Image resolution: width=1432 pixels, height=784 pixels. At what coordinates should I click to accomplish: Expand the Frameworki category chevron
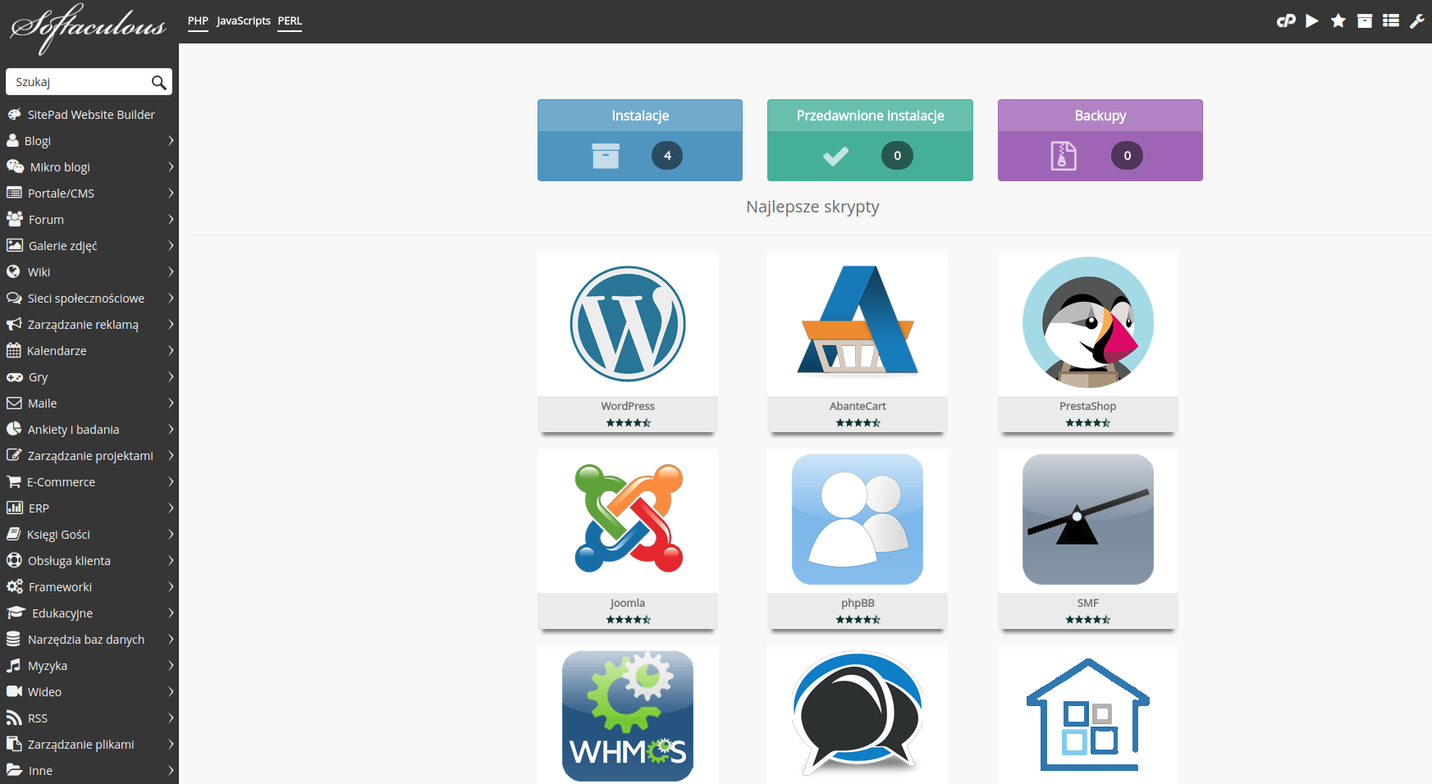click(x=171, y=586)
